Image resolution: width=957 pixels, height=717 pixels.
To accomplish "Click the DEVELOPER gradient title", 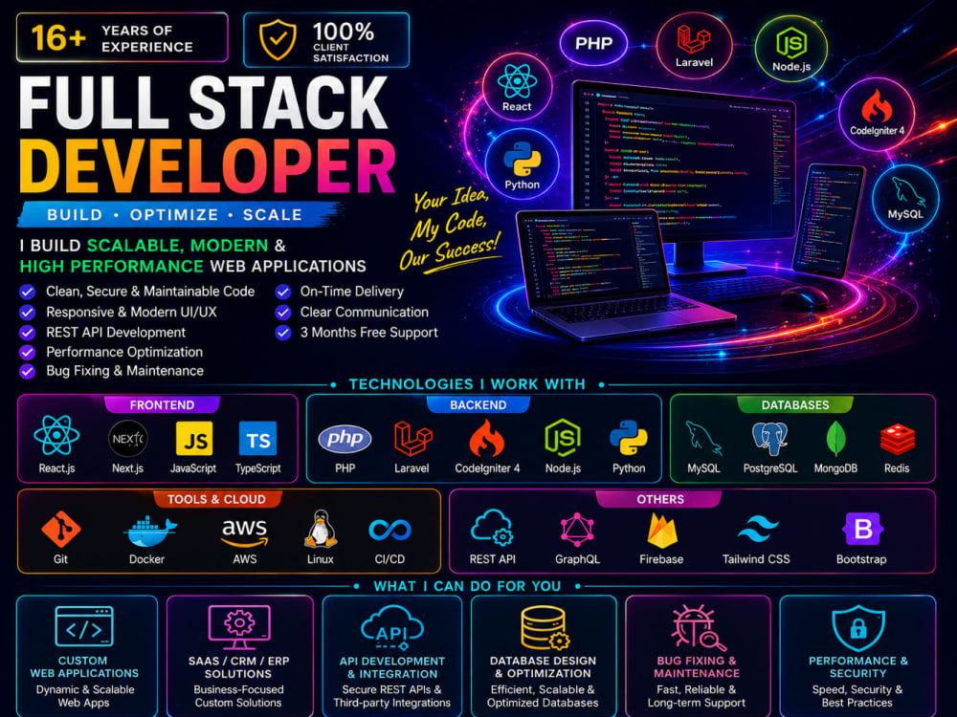I will click(207, 165).
